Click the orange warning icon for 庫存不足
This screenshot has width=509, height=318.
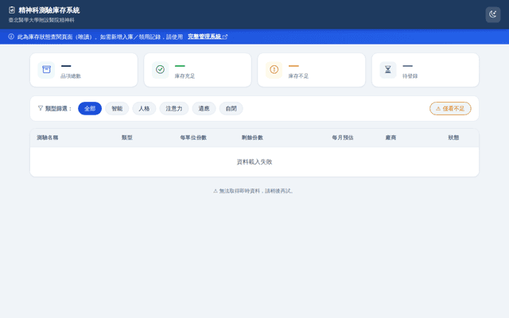(x=274, y=70)
